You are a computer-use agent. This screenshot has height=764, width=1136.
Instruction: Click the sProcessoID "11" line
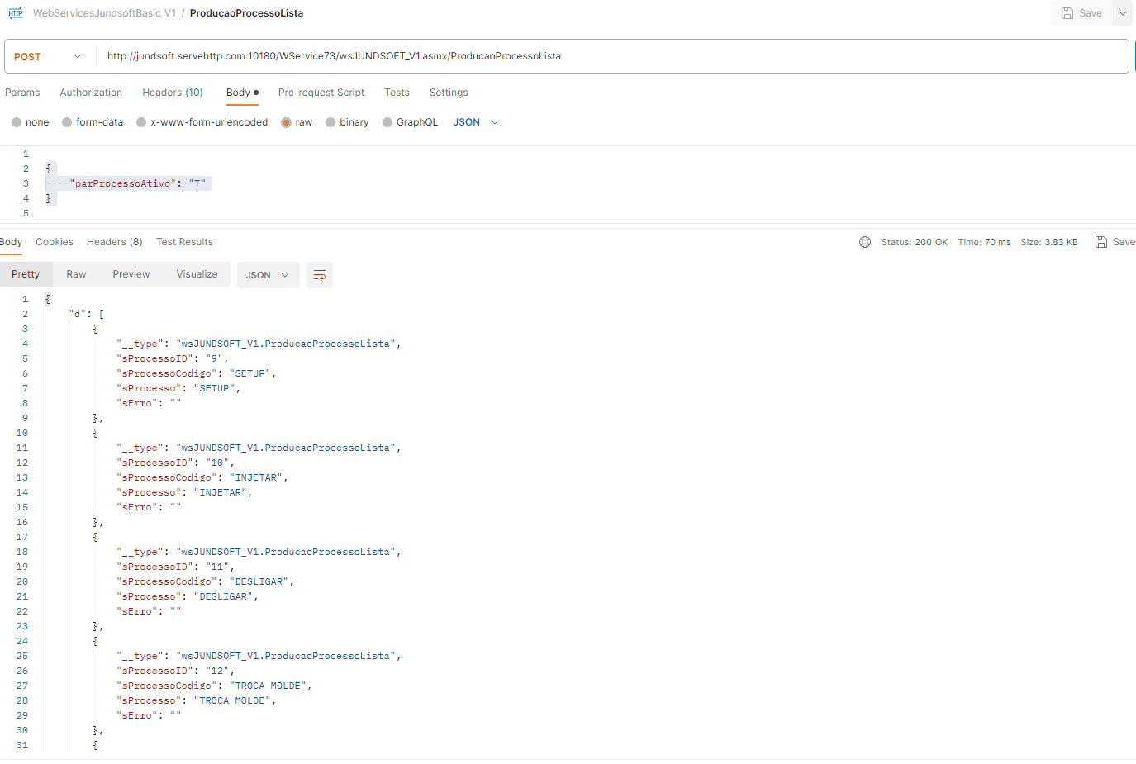tap(175, 567)
